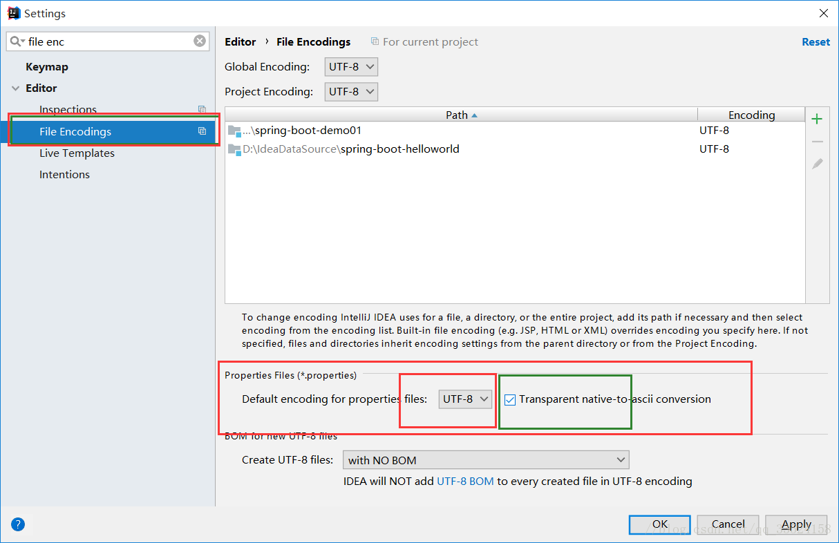Image resolution: width=839 pixels, height=543 pixels.
Task: Clear the search field with X icon
Action: (200, 41)
